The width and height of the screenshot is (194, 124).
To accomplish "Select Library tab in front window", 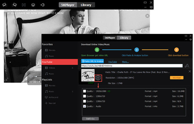I will coord(124,38).
